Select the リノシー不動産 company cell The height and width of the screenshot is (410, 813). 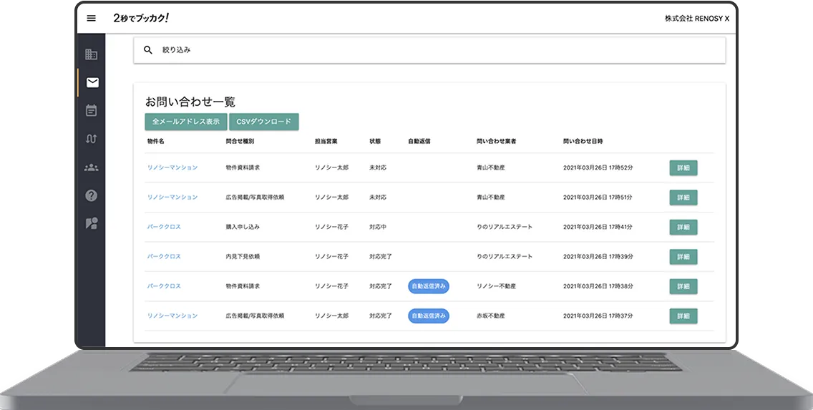(x=496, y=286)
